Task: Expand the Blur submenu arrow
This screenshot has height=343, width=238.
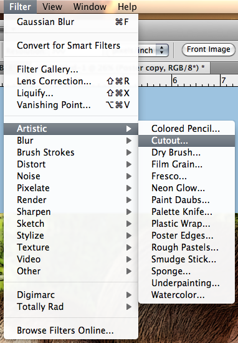Action: (129, 141)
